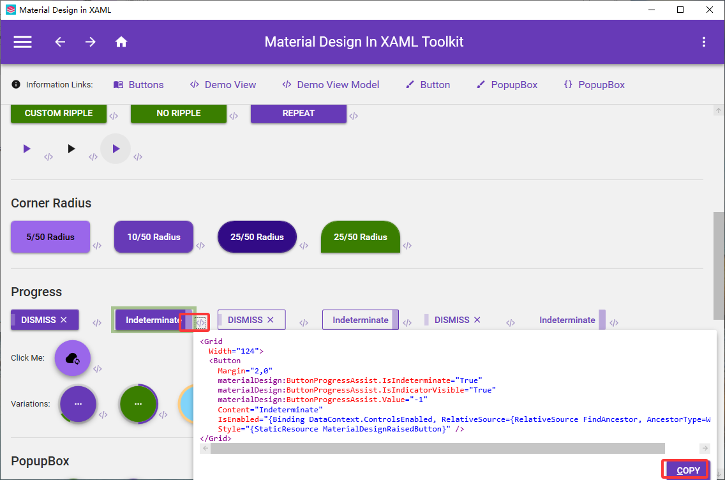Open the Buttons documentation link
This screenshot has height=480, width=725.
pyautogui.click(x=138, y=85)
